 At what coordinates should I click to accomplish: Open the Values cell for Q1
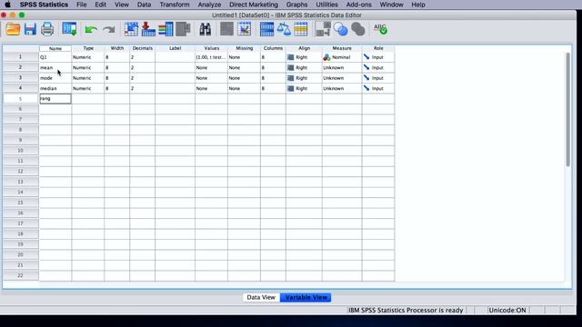[x=211, y=57]
